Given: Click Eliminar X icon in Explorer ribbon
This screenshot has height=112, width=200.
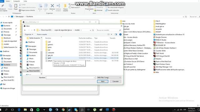Looking at the screenshot, I should 52,6.
